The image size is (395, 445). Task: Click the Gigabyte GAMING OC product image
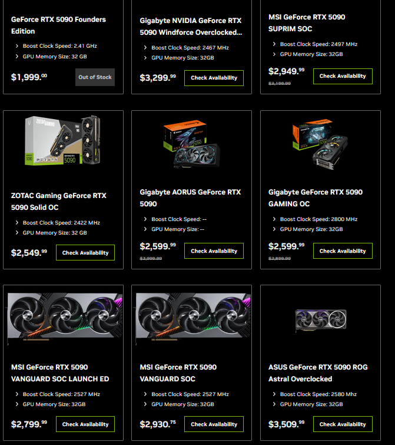[x=320, y=144]
